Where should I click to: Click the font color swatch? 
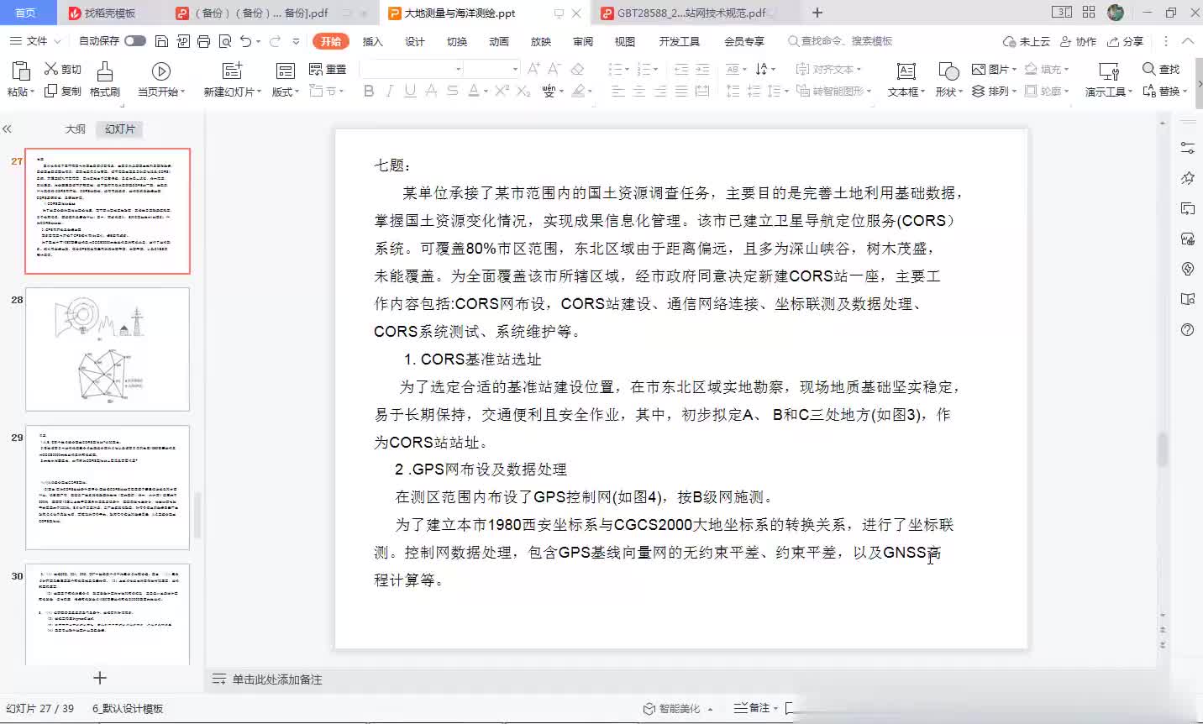point(474,91)
